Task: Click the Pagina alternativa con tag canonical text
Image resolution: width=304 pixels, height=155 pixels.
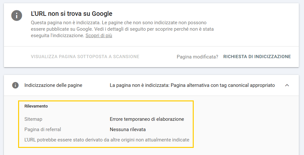Action: [223, 85]
